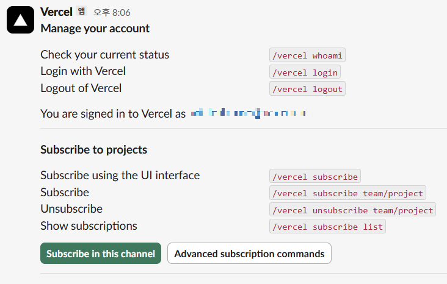Click the /vercel whoami command snippet

tap(308, 55)
